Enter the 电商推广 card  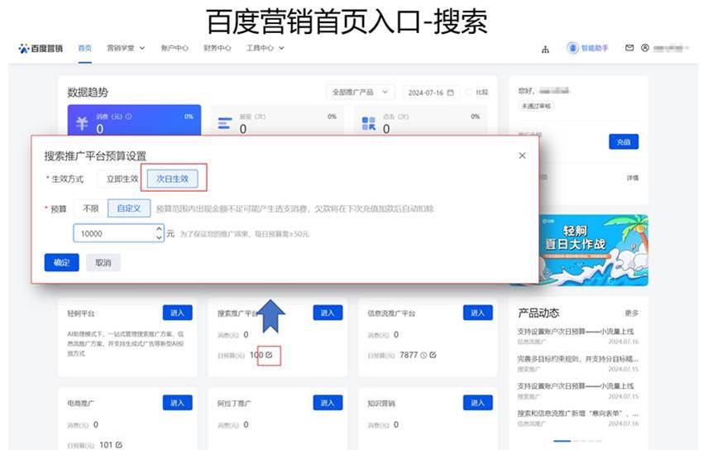[178, 403]
